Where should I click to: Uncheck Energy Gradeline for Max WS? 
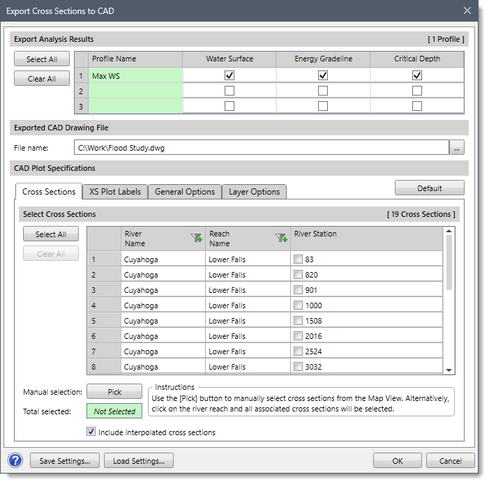(323, 75)
